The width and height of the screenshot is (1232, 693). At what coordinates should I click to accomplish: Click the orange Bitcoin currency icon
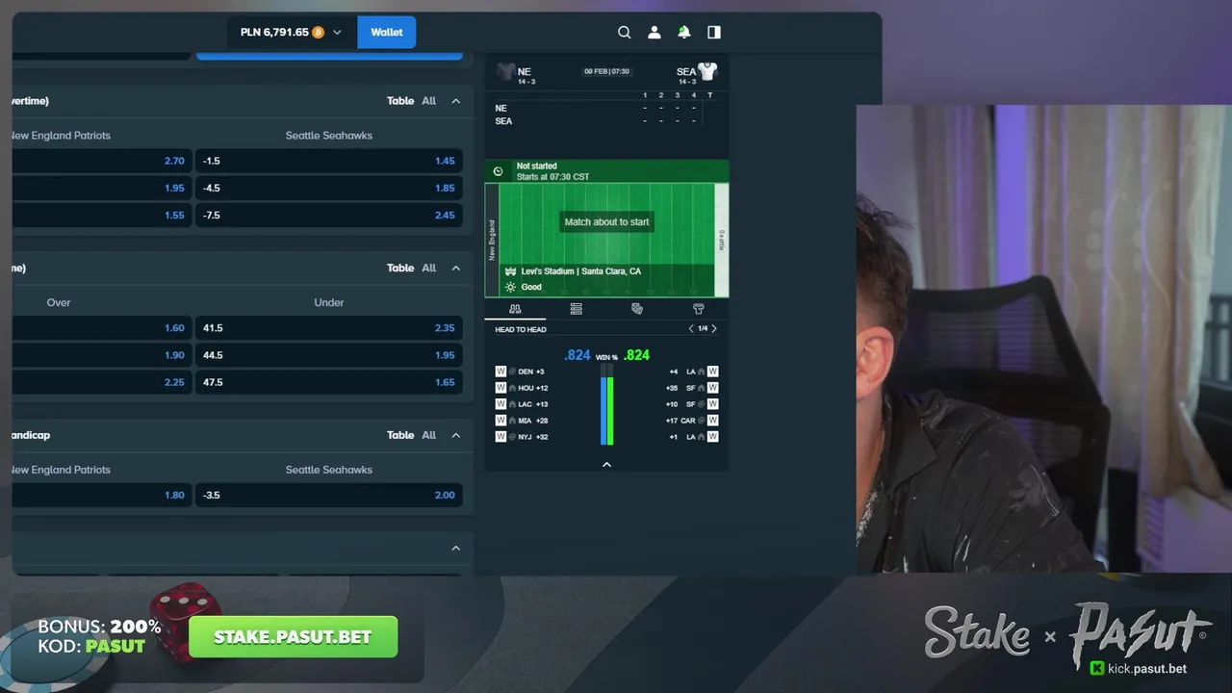point(318,32)
